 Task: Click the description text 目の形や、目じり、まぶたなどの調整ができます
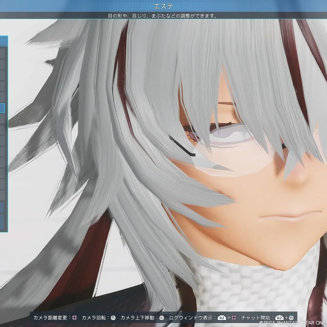point(163,16)
